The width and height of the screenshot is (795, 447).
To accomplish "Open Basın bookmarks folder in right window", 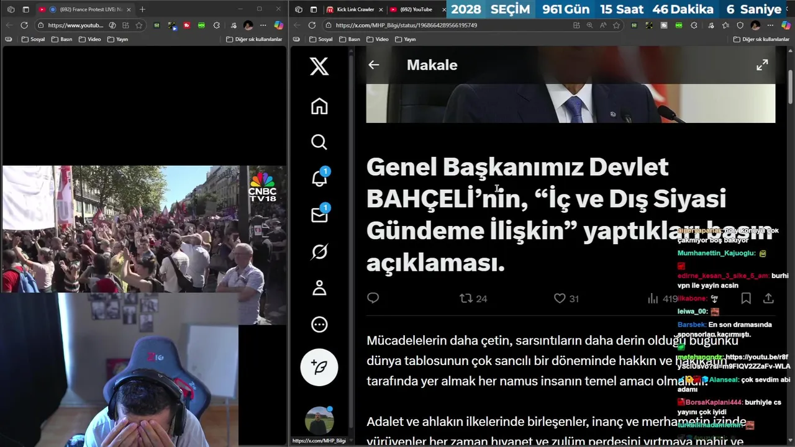I will 350,39.
